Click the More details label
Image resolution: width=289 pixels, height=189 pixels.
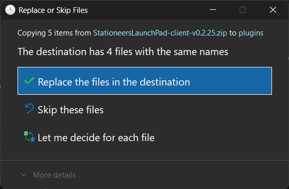coord(55,175)
